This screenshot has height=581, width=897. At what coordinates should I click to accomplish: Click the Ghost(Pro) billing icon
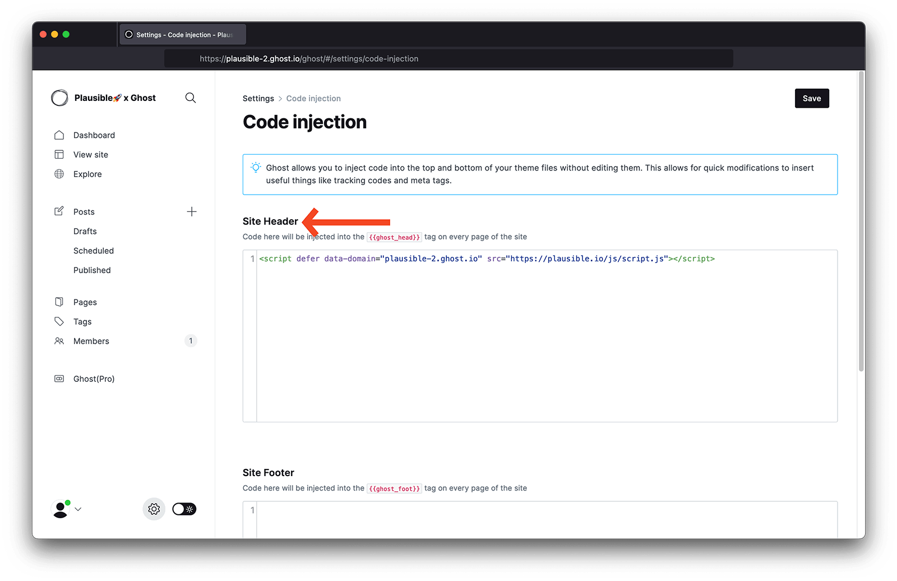pos(59,379)
